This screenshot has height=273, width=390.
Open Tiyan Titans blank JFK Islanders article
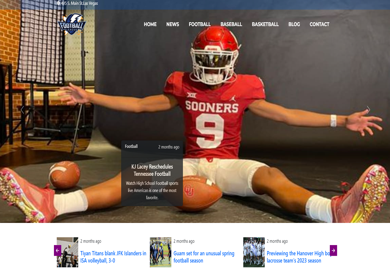click(x=113, y=257)
